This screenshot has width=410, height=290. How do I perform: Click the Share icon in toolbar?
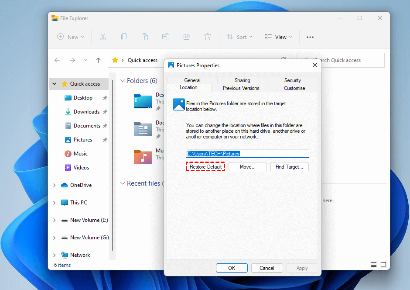click(187, 37)
